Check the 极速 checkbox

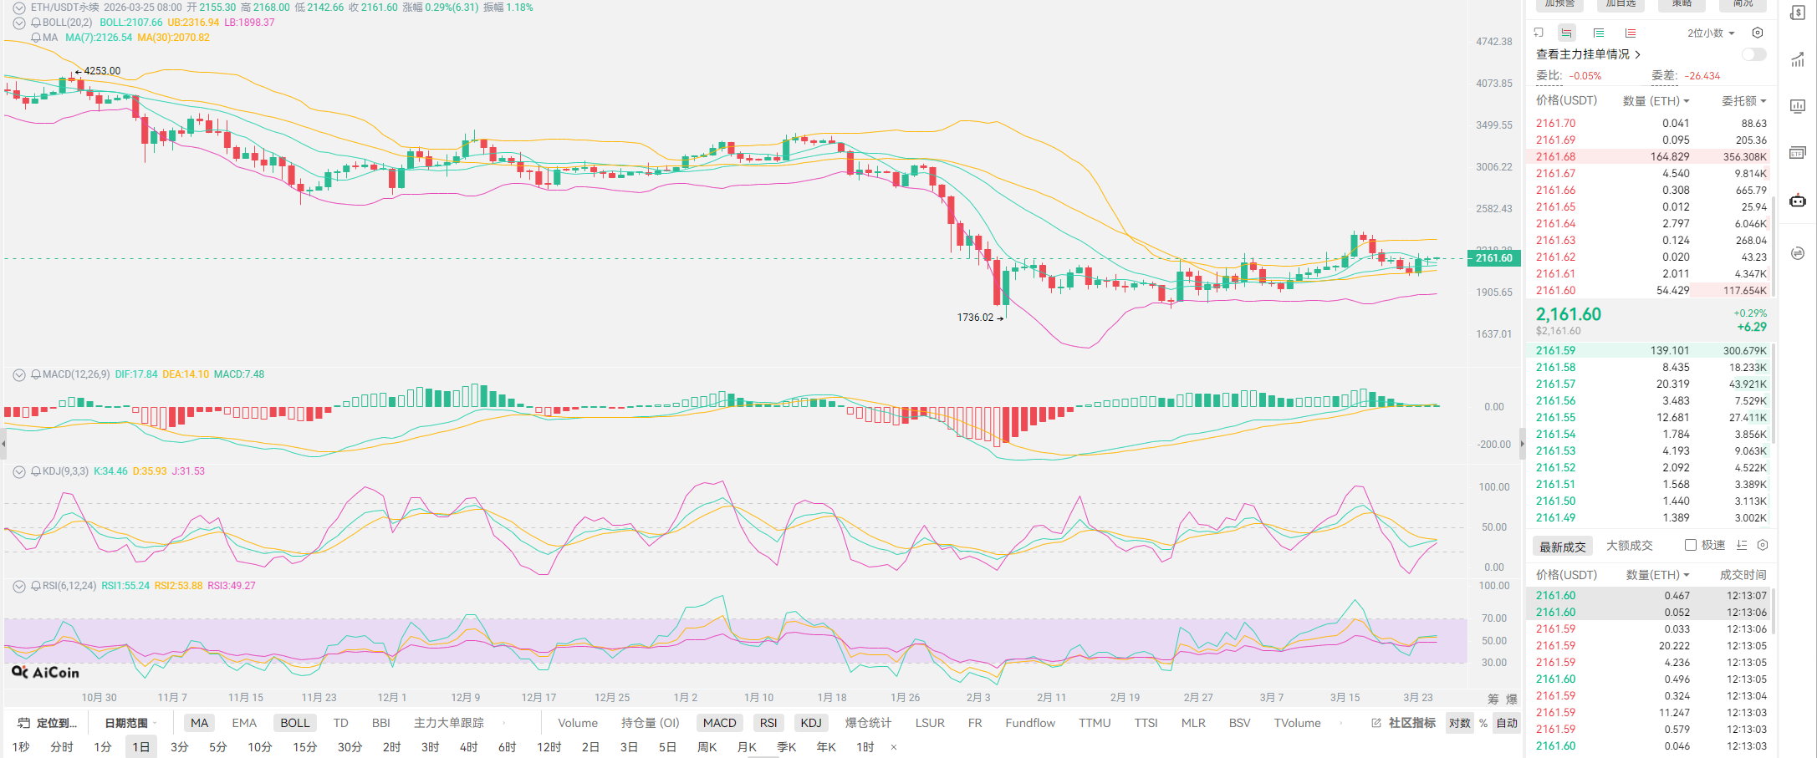click(1690, 545)
